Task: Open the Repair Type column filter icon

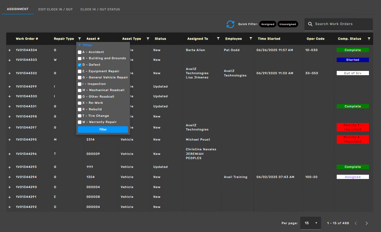Action: (x=79, y=39)
